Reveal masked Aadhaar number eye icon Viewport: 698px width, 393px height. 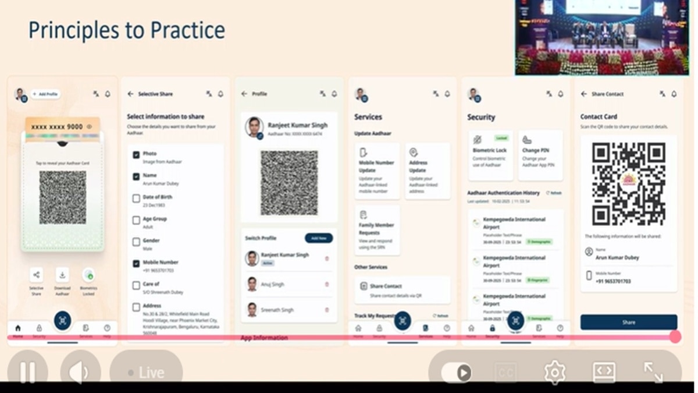(x=90, y=126)
